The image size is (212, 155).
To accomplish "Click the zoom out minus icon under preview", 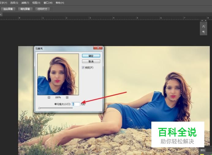I will coord(49,97).
